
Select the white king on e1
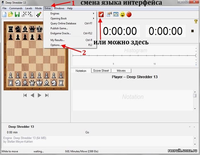coord(39,83)
